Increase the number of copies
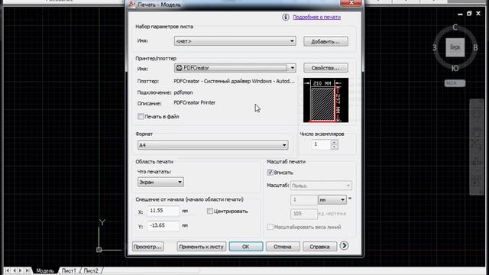 click(335, 142)
